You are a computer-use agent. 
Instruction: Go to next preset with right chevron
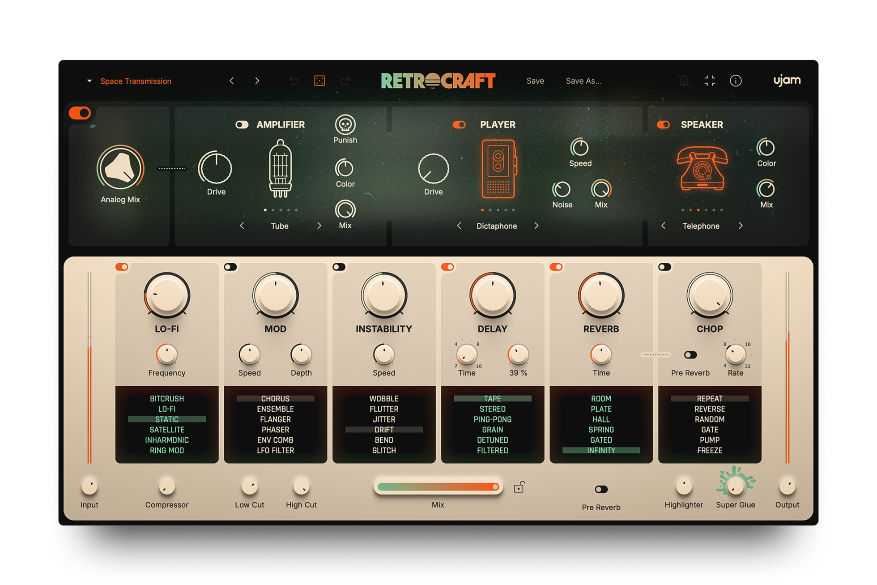click(x=257, y=81)
